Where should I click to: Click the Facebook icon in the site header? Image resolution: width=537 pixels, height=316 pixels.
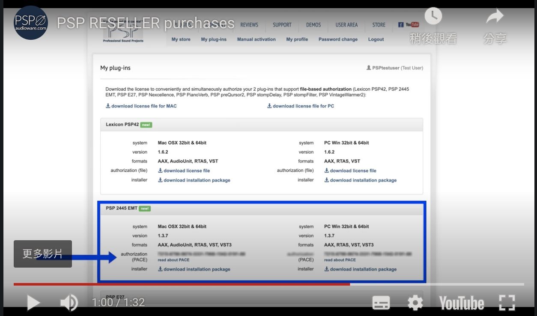pos(401,25)
